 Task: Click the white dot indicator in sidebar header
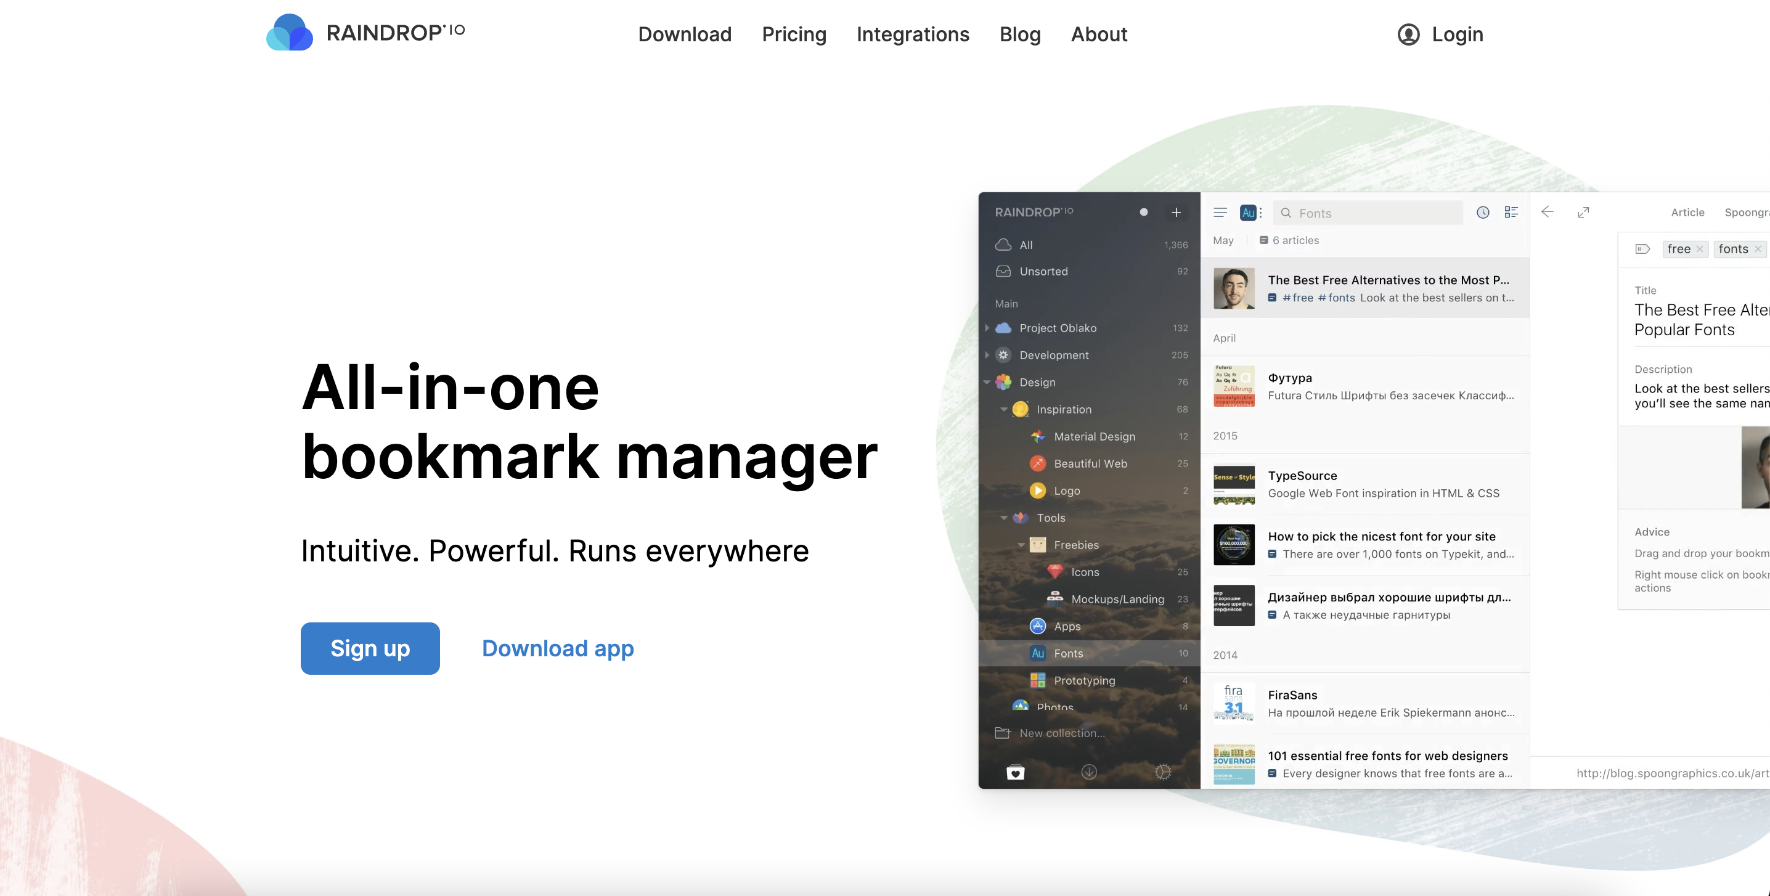(1143, 213)
